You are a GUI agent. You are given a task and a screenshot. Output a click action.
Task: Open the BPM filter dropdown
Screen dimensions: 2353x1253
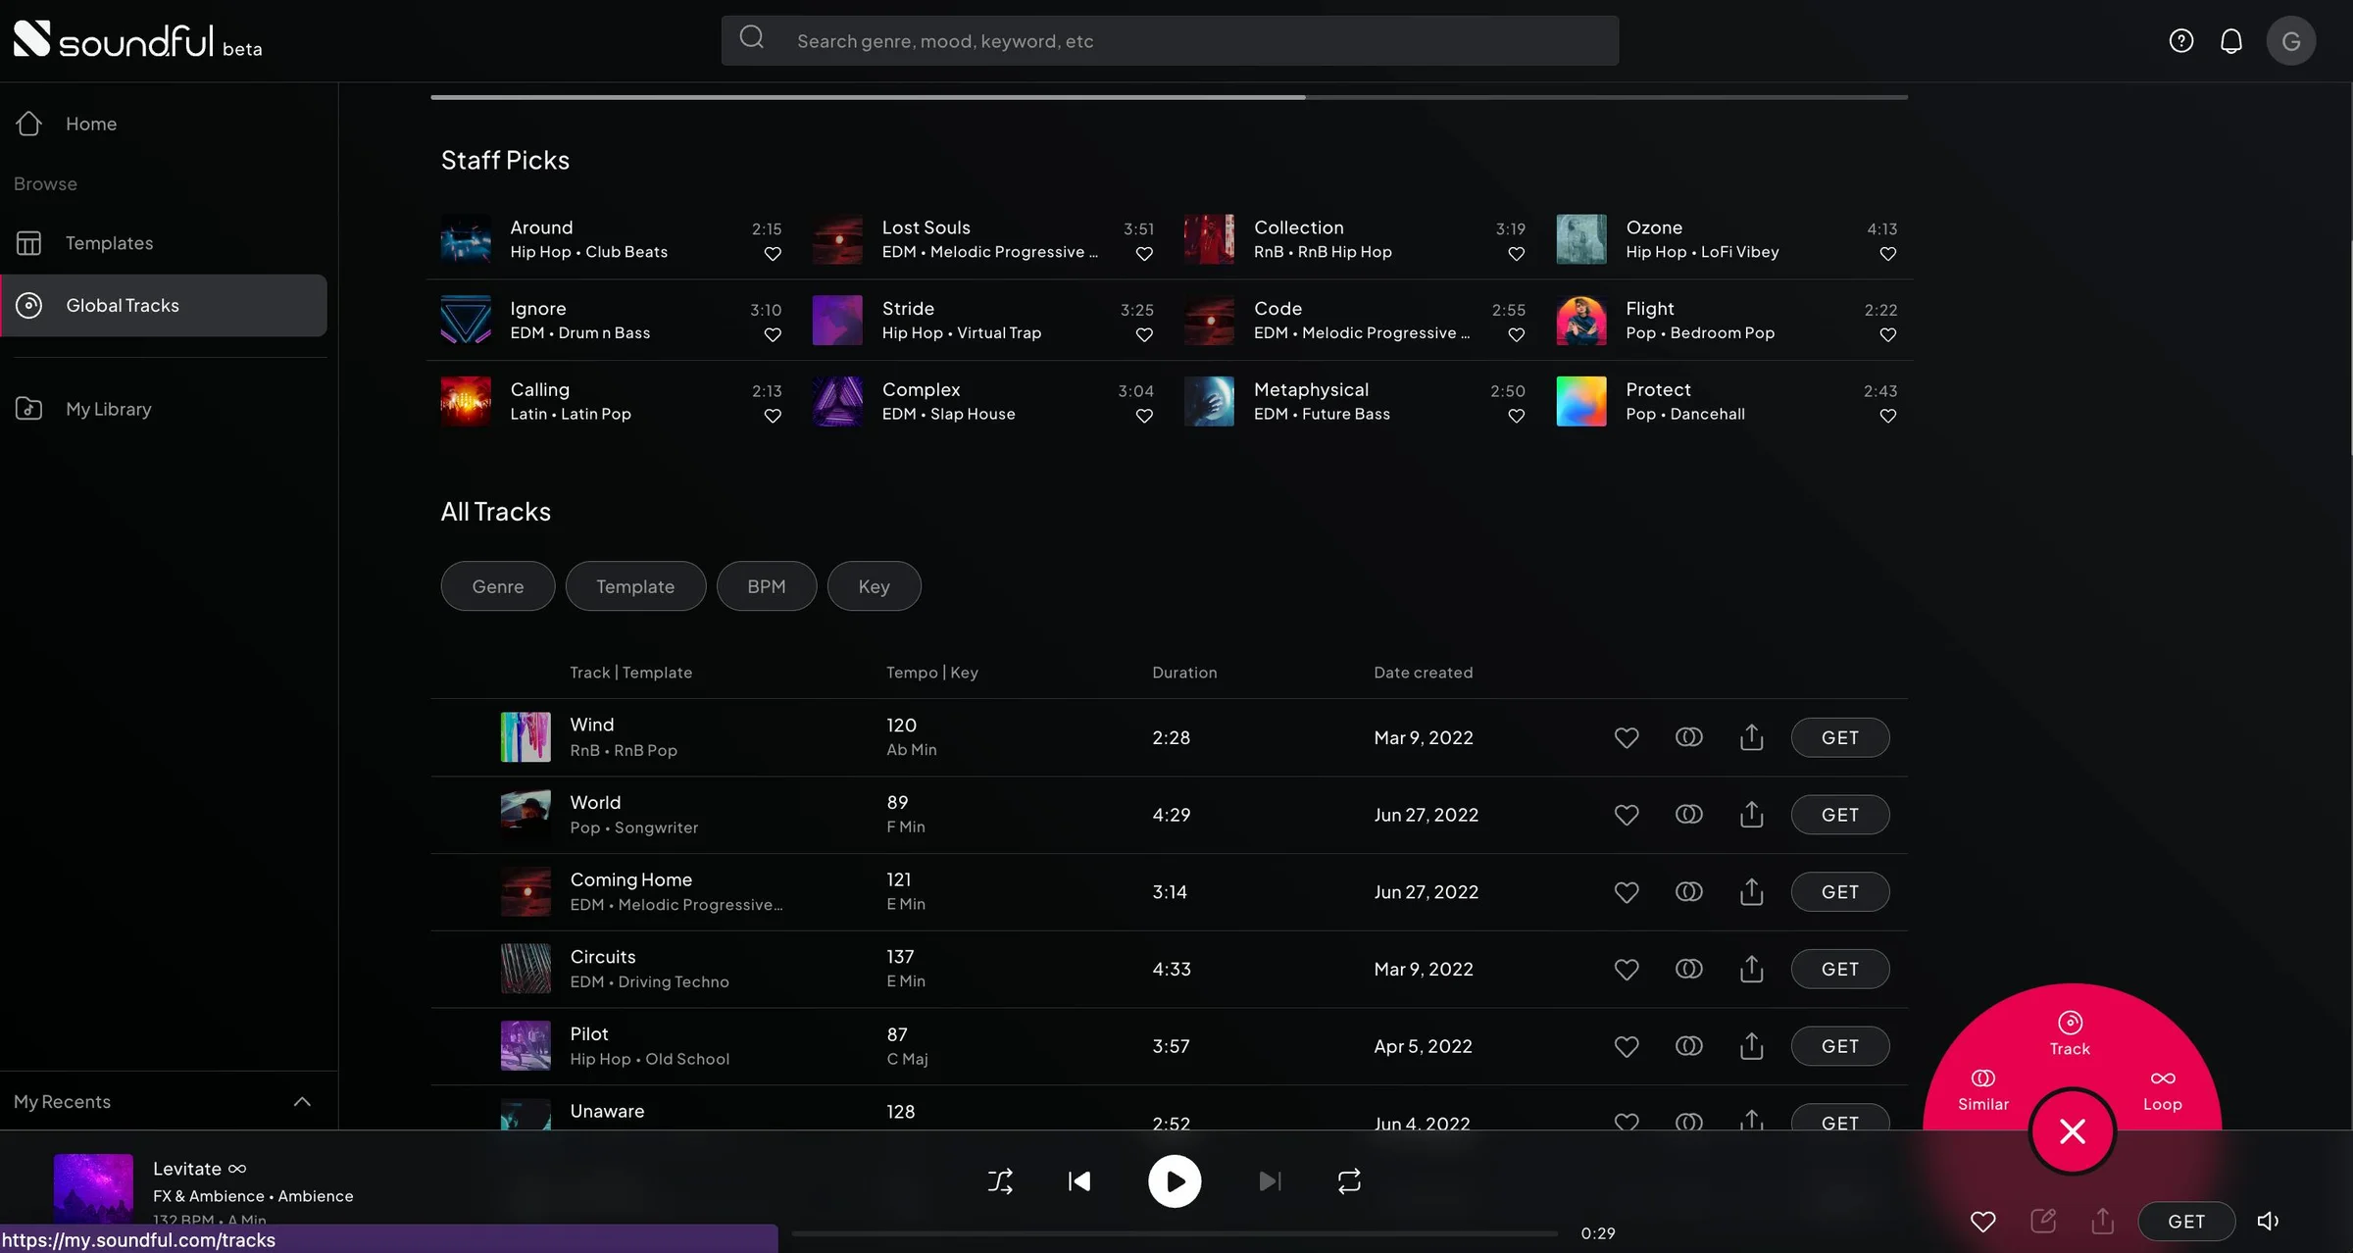767,586
